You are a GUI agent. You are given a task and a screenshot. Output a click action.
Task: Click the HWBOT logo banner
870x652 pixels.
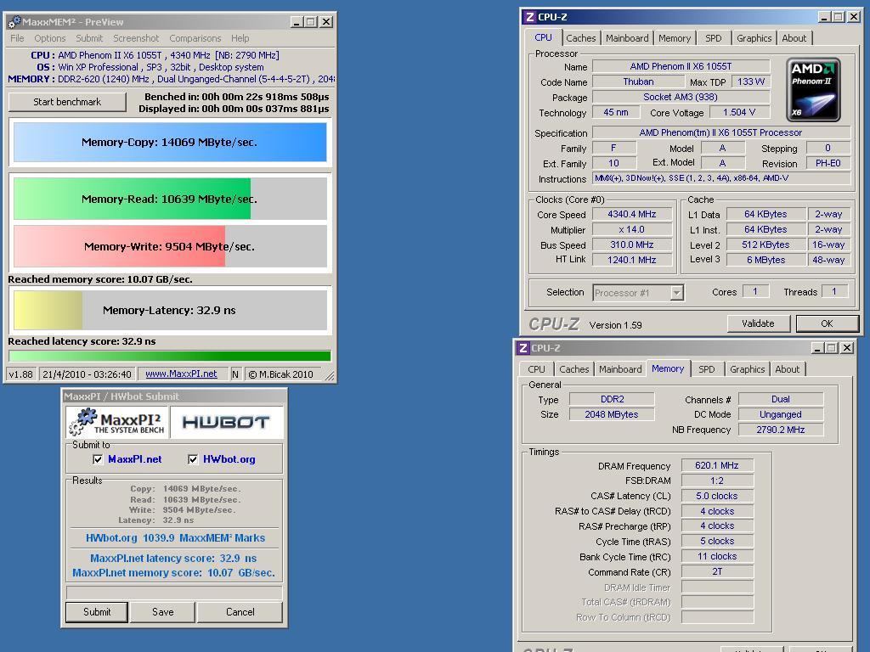226,423
